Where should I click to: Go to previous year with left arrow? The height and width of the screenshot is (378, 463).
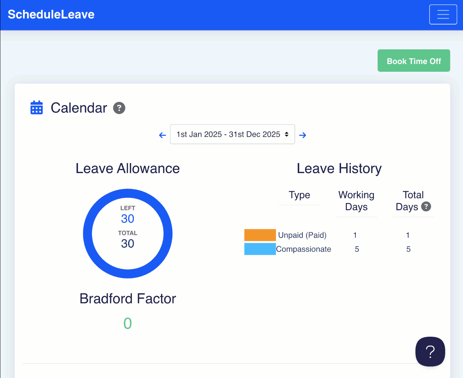click(x=162, y=135)
